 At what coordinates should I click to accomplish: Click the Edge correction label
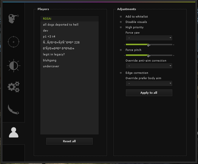pos(137,73)
